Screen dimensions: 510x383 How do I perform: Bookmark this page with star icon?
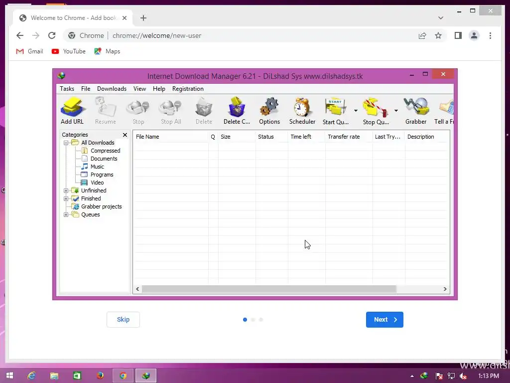pyautogui.click(x=438, y=35)
